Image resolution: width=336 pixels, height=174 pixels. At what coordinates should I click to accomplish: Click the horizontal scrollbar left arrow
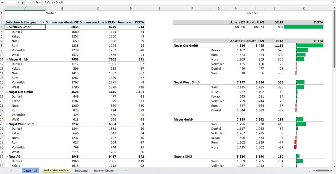coord(314,171)
